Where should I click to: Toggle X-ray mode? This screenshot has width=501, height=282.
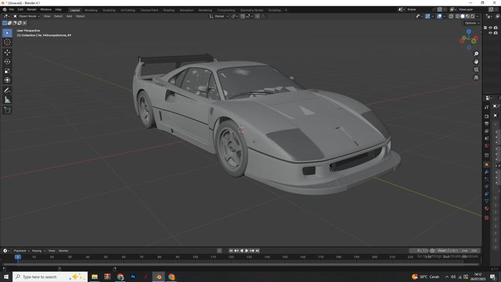pyautogui.click(x=451, y=16)
